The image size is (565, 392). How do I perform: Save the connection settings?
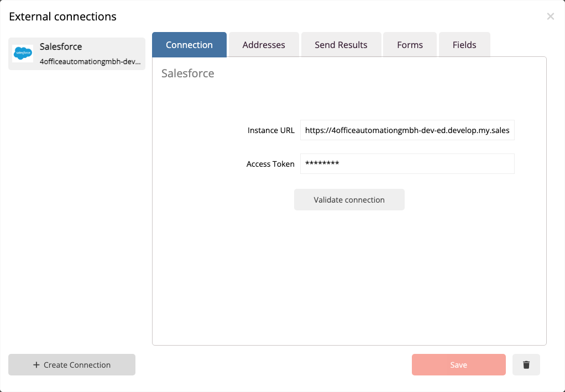[x=459, y=364]
